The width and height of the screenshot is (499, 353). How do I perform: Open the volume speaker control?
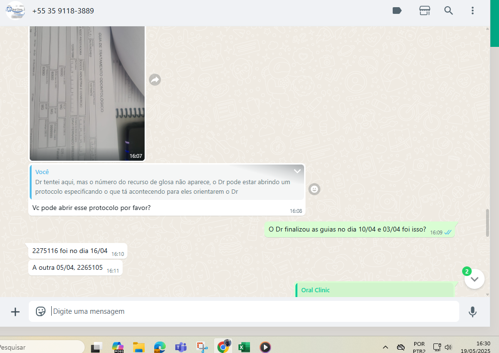448,347
